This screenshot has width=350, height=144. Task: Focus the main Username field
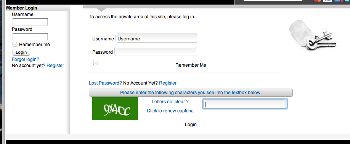coord(157,38)
